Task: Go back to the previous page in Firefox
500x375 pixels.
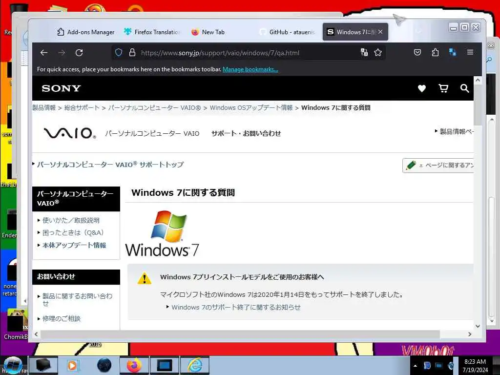Action: coord(44,53)
